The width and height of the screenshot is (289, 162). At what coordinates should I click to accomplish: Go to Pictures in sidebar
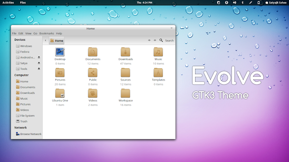23,104
